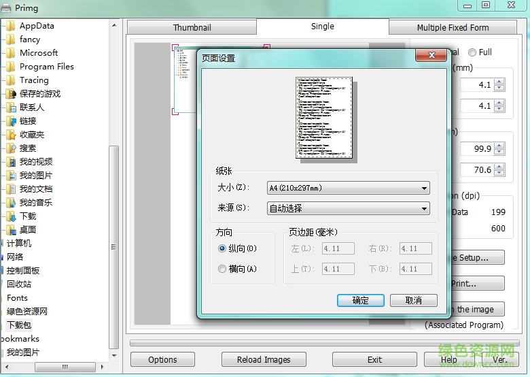
Task: Click the Print... button
Action: [478, 283]
